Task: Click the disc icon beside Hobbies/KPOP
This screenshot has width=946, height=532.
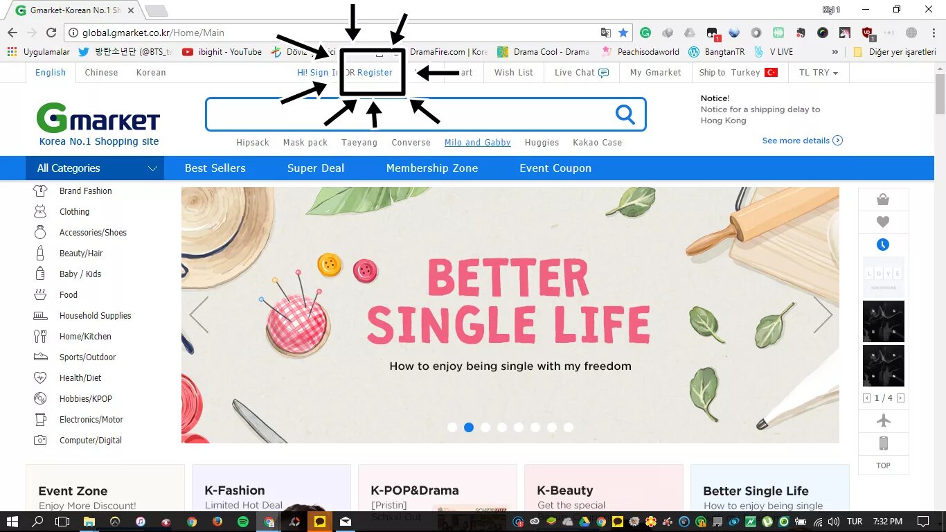Action: (40, 398)
